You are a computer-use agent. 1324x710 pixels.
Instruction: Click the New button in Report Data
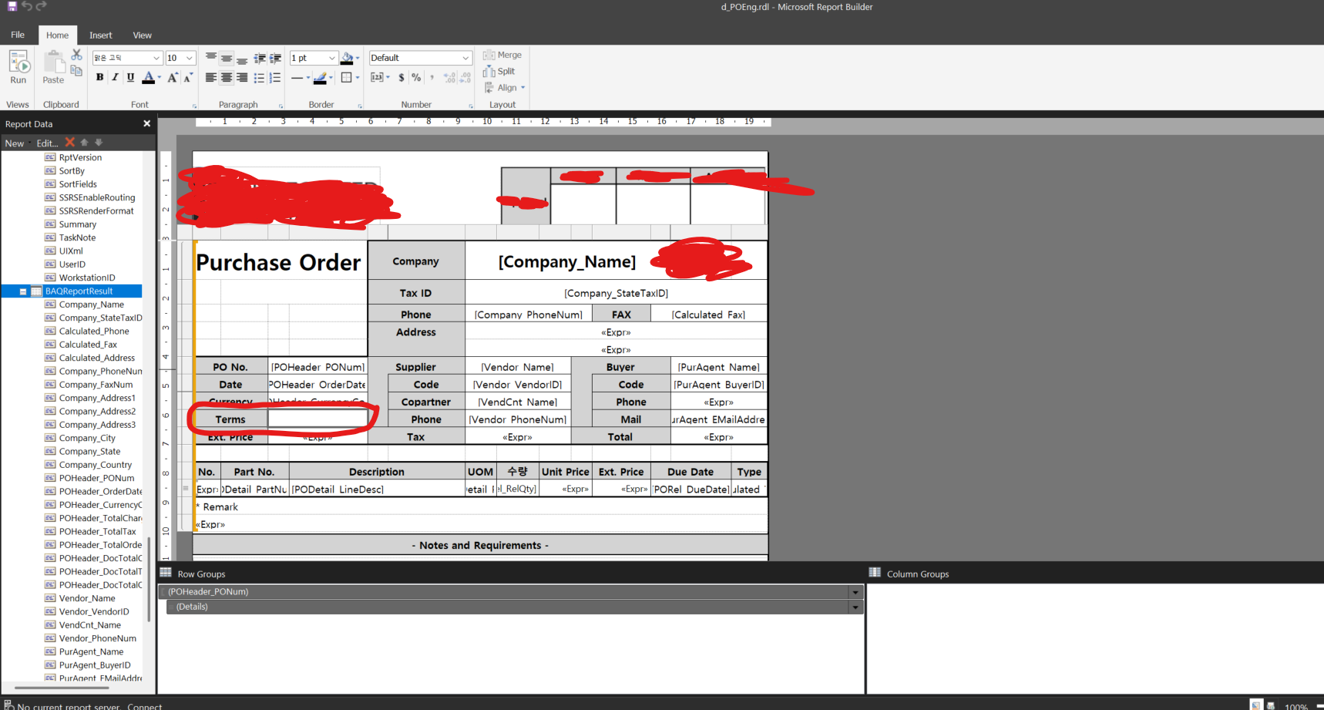15,143
